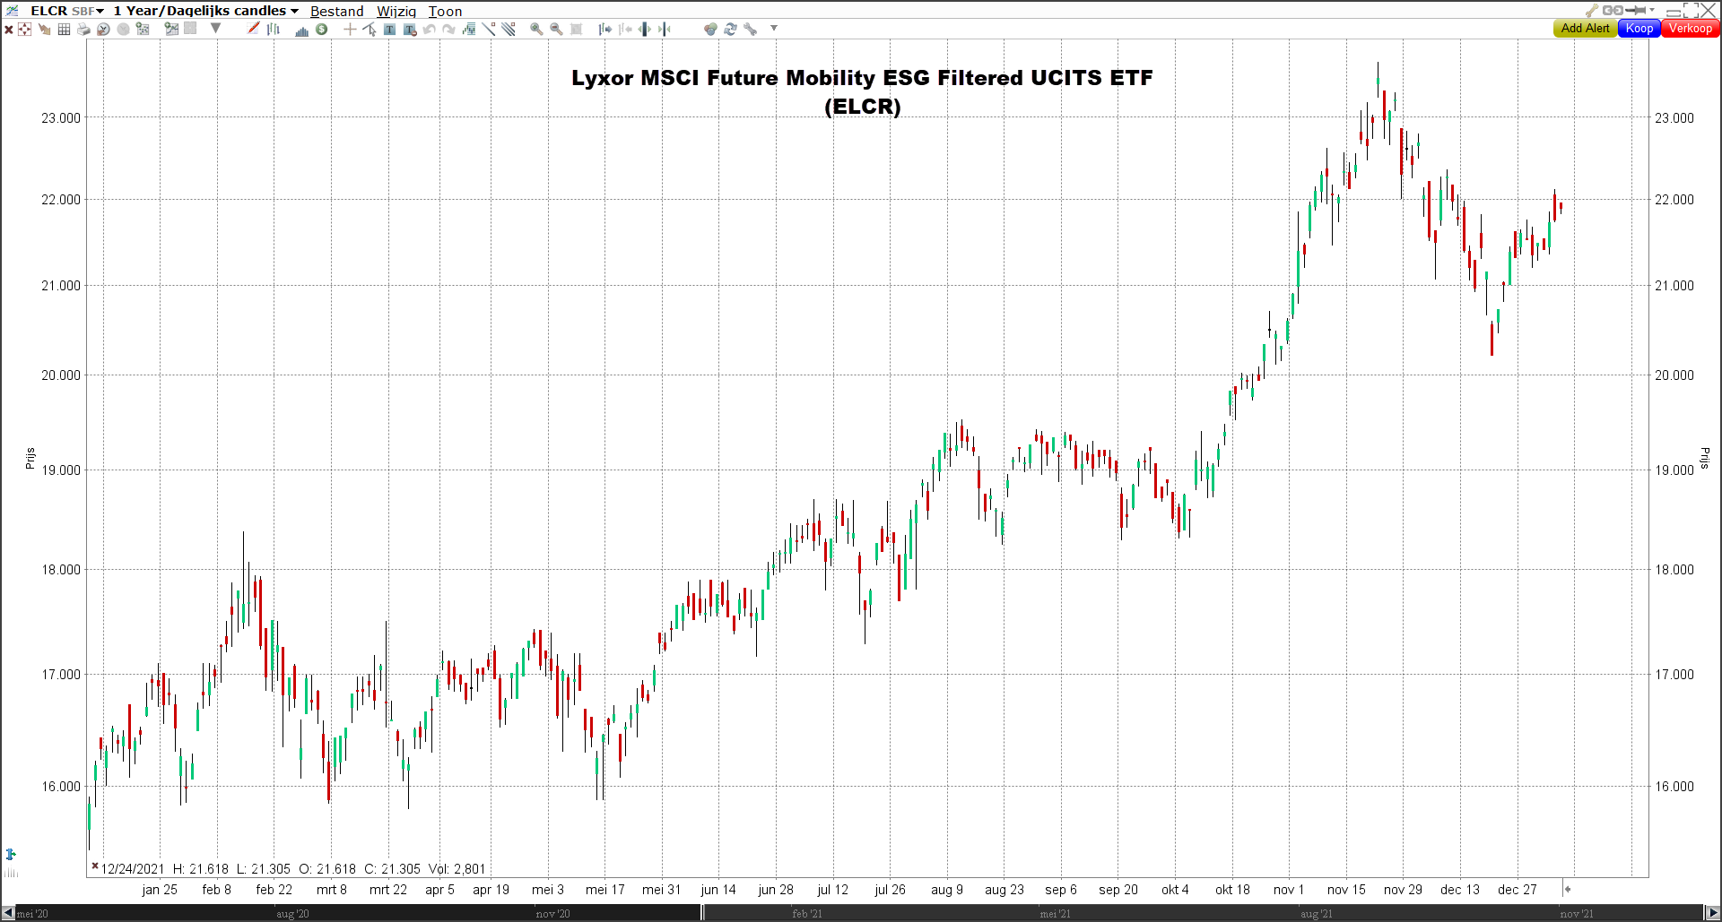Screen dimensions: 1722x922
Task: Click the gold wrench icon in the title bar
Action: 1592,11
